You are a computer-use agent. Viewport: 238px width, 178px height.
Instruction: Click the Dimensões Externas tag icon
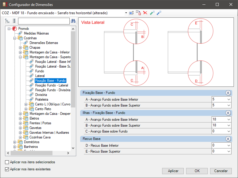click(26, 43)
